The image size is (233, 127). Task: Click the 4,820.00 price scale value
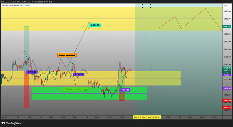[x=227, y=34]
